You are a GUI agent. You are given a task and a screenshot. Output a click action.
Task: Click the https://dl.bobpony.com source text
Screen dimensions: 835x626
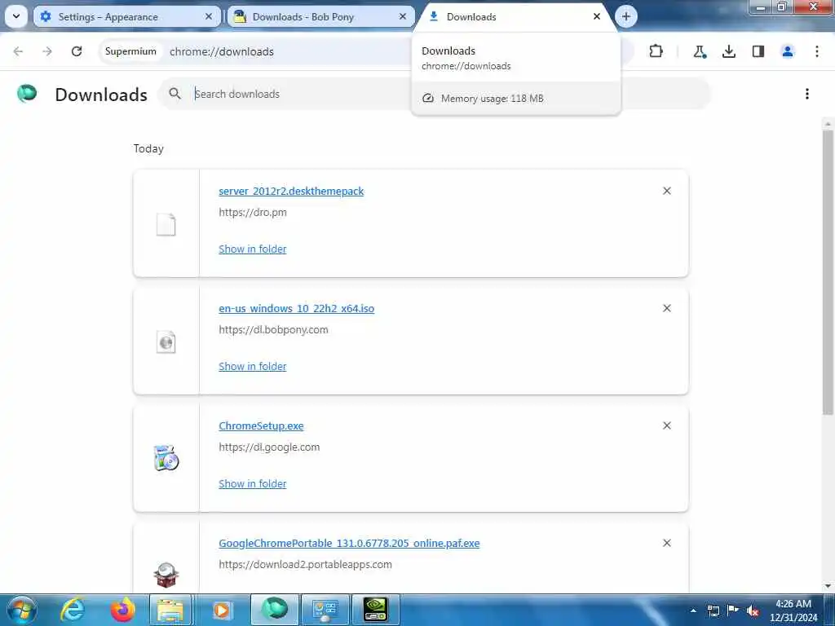click(x=273, y=329)
